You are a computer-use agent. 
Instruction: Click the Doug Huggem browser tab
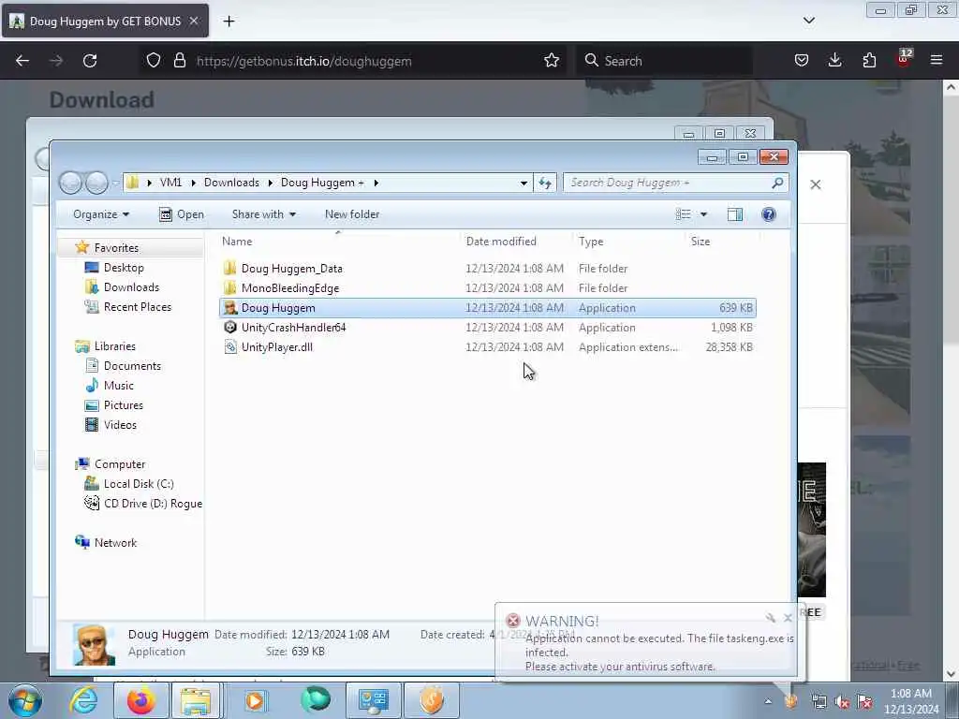point(105,21)
